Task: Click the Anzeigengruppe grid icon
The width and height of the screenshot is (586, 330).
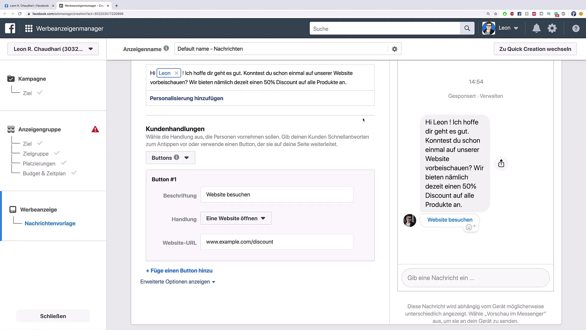Action: point(11,129)
